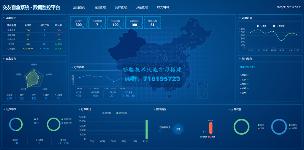The image size is (304, 150).
Task: Click the ↓4.35% growth rate cell
Action: [58, 44]
